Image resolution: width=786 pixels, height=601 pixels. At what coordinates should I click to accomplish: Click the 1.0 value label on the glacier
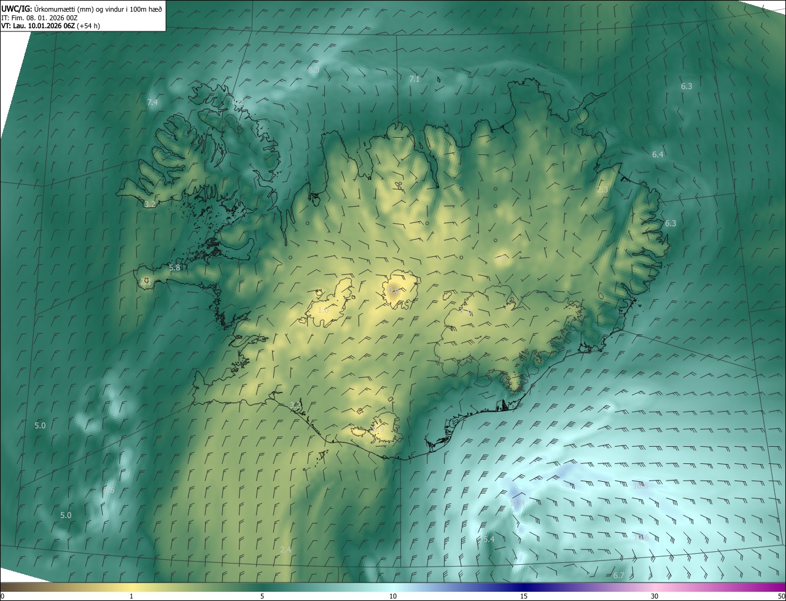tap(323, 311)
